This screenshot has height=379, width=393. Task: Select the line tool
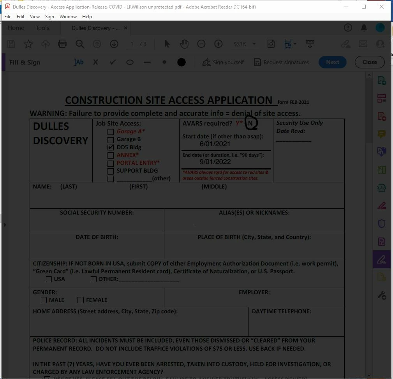click(x=147, y=62)
